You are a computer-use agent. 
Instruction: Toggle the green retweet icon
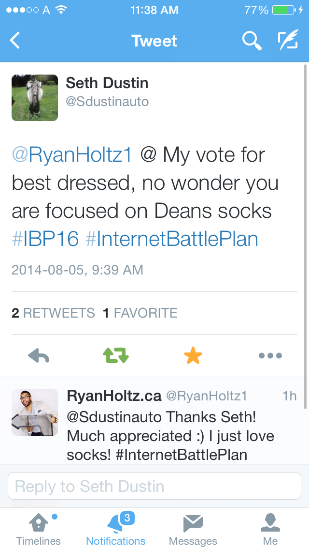116,356
